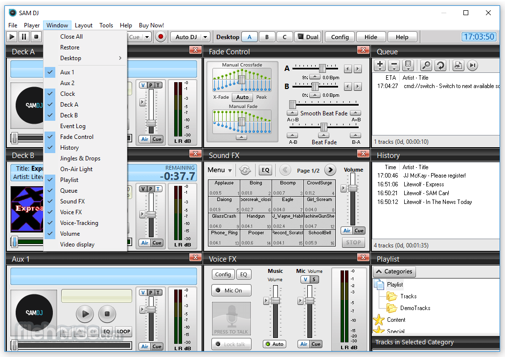Close the Aux 1 panel

(195, 257)
